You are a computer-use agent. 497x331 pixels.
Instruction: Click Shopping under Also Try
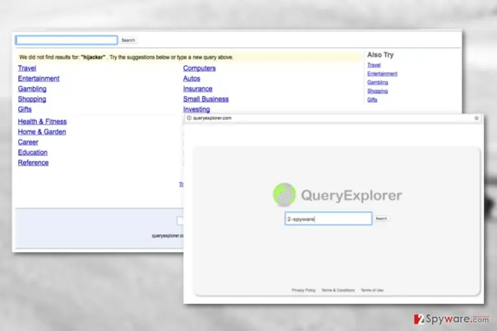point(377,91)
